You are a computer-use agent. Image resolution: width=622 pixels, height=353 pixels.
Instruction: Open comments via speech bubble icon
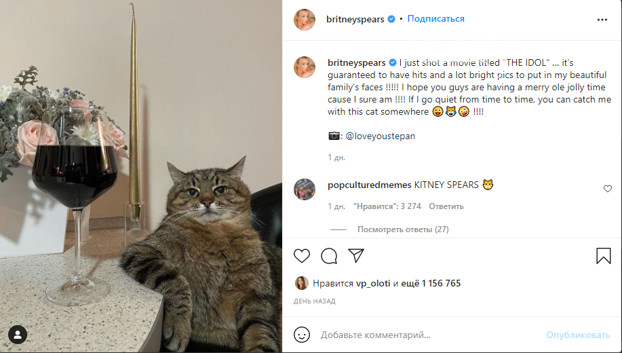pyautogui.click(x=329, y=256)
